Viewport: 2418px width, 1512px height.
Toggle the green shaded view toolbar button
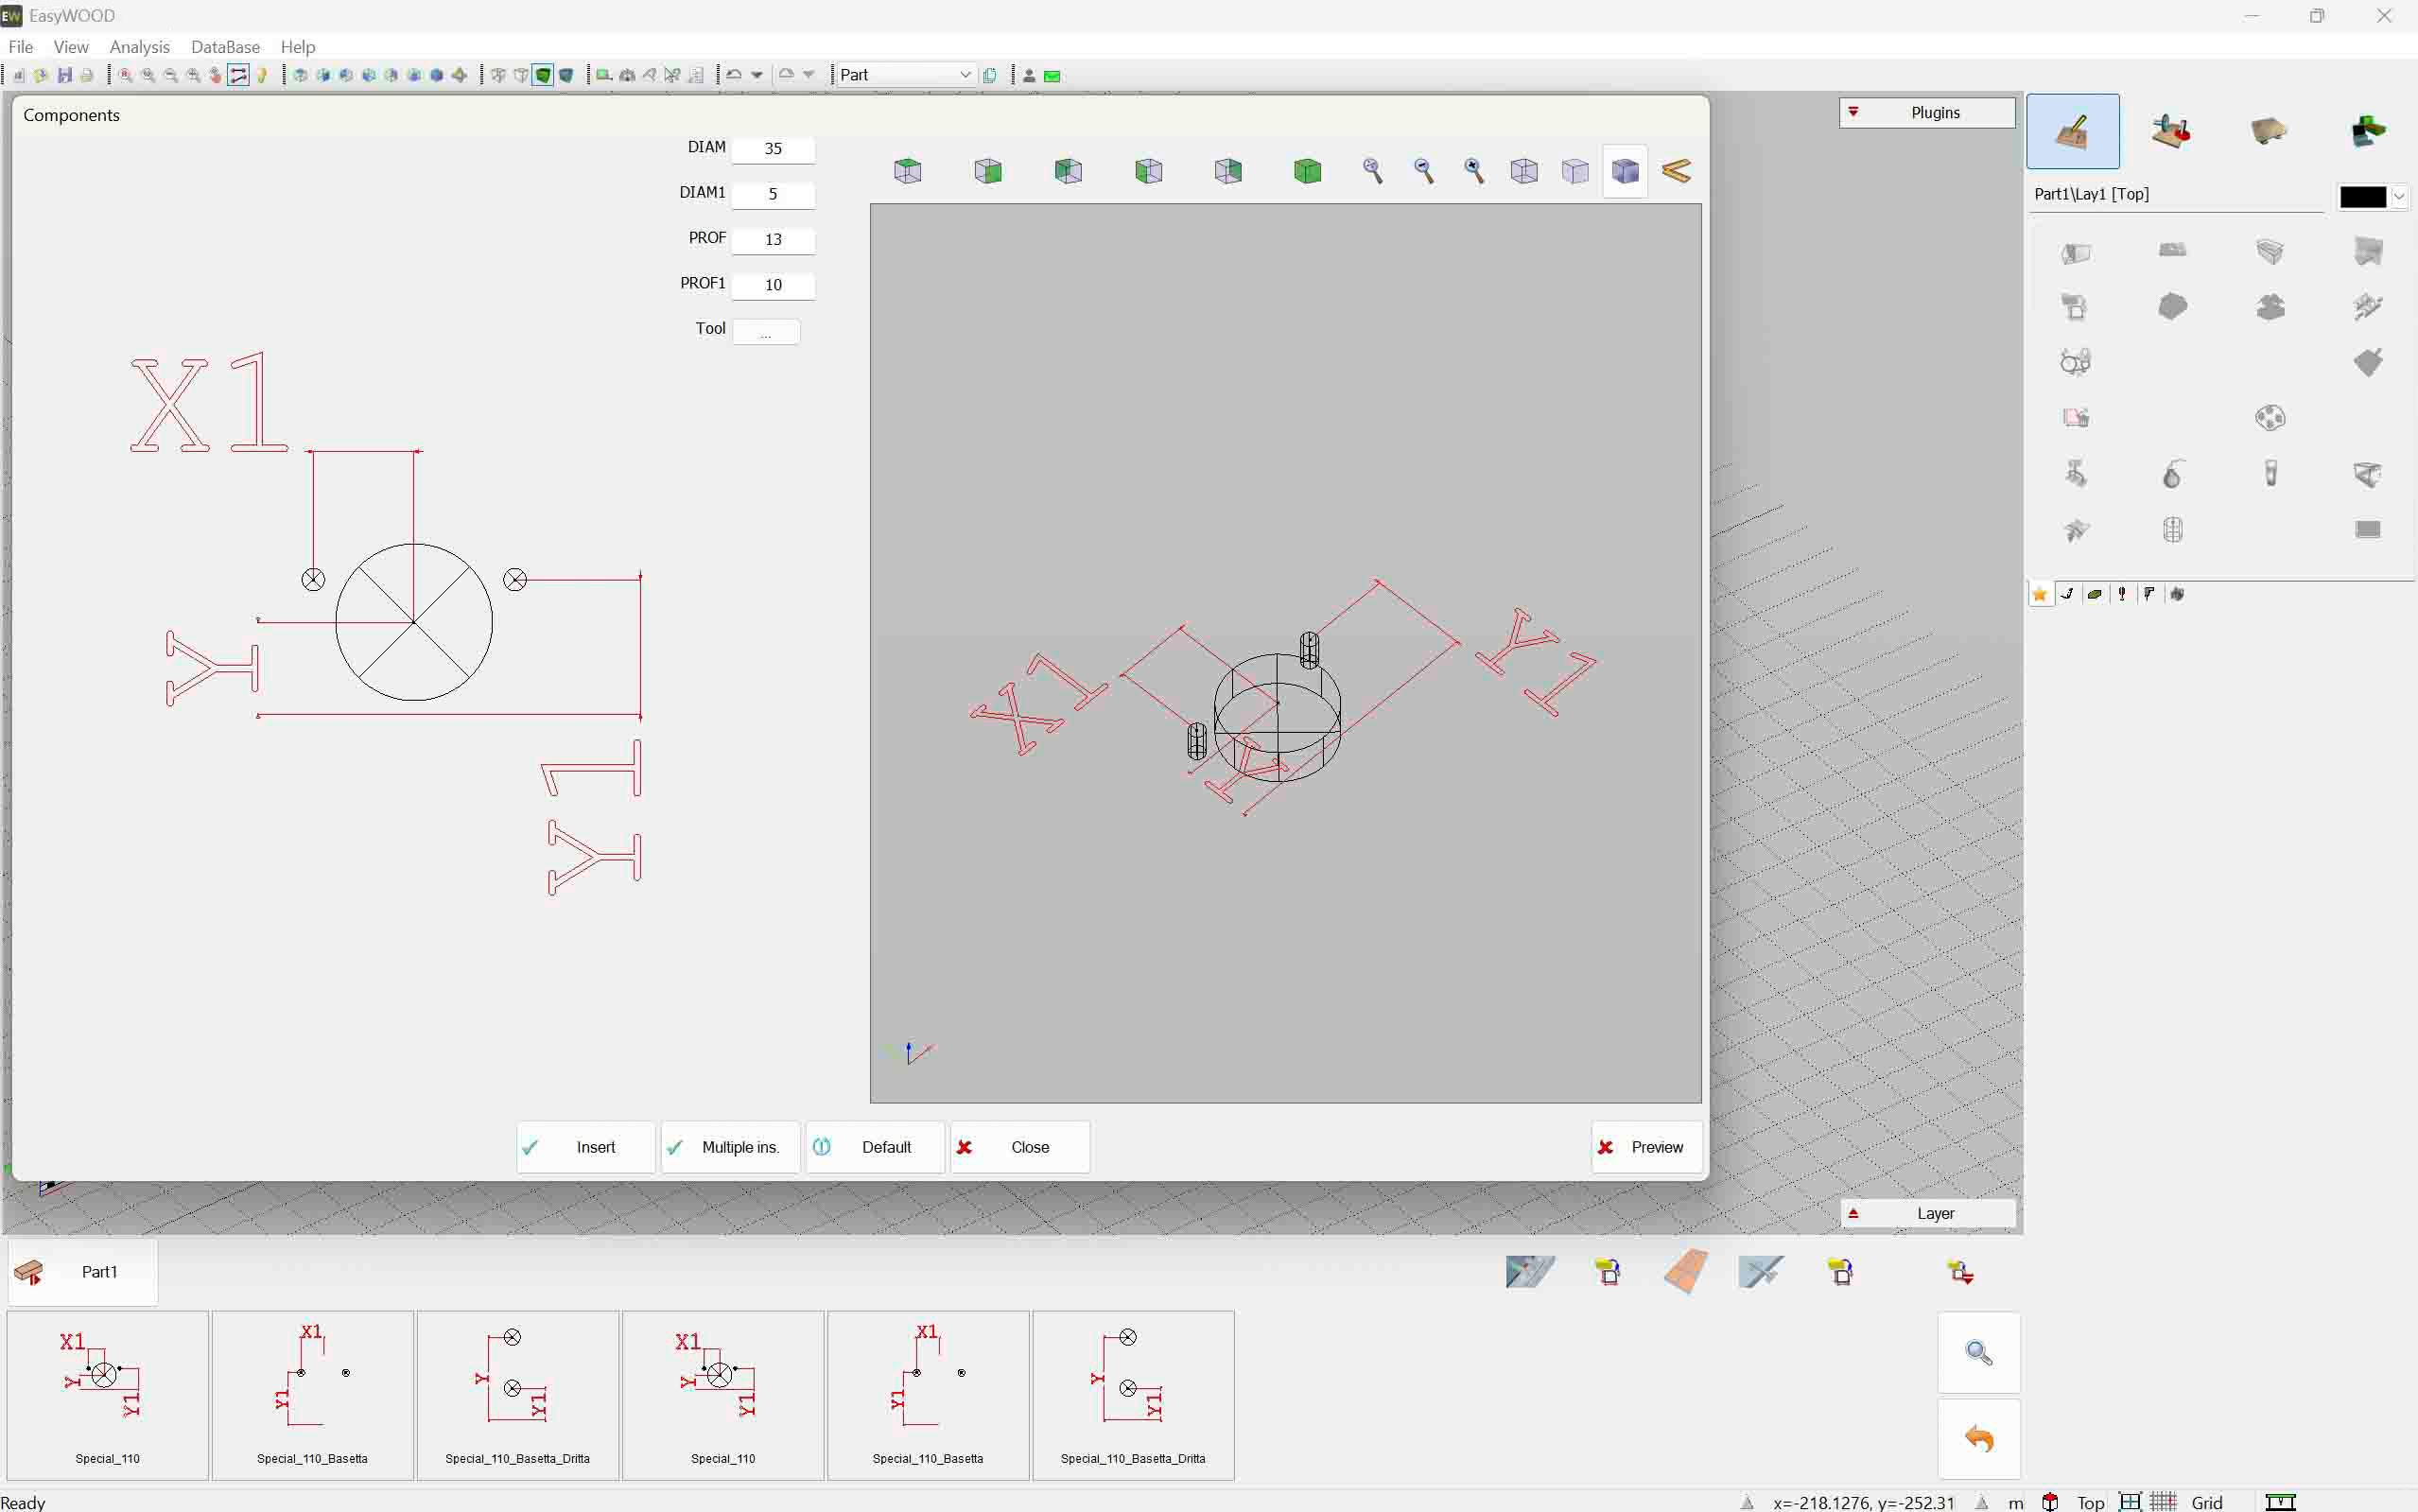(543, 75)
